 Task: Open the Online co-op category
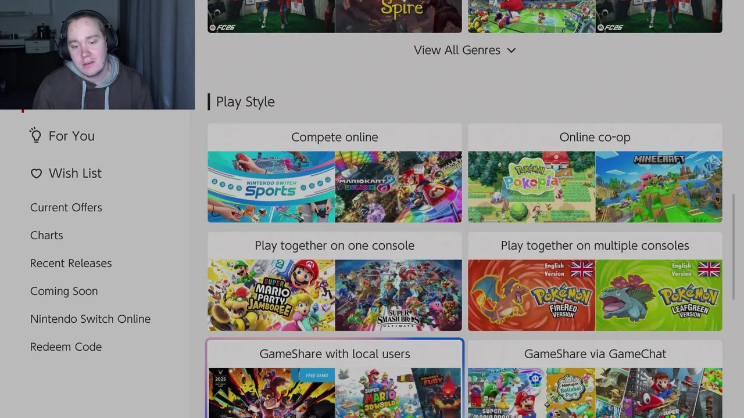pos(595,173)
